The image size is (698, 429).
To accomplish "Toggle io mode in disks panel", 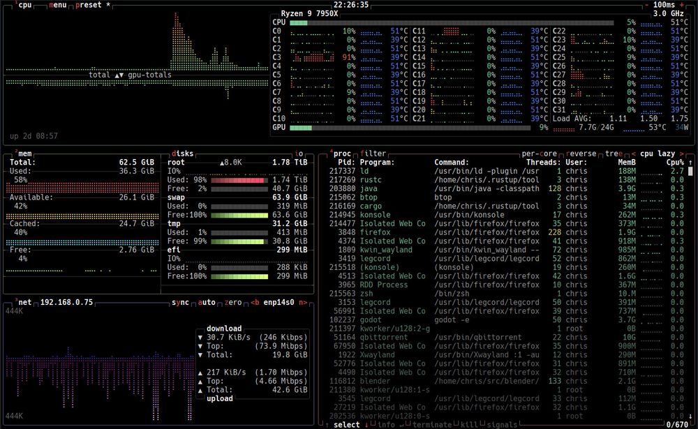I will point(299,153).
